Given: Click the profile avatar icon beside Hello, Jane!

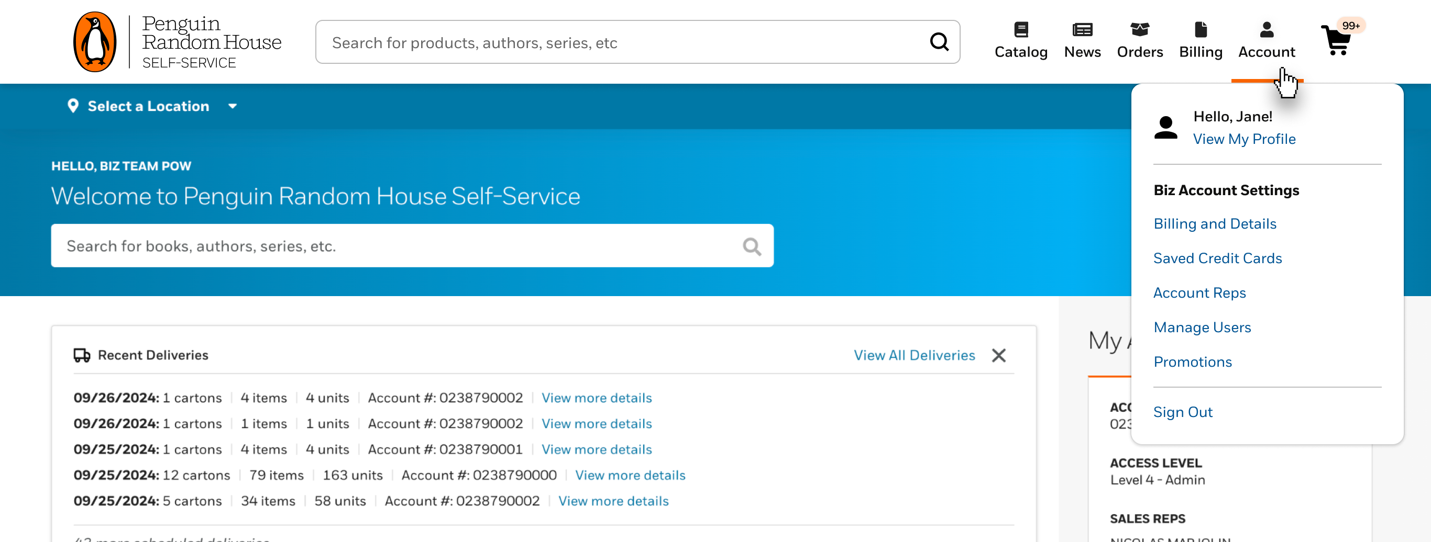Looking at the screenshot, I should [1165, 128].
